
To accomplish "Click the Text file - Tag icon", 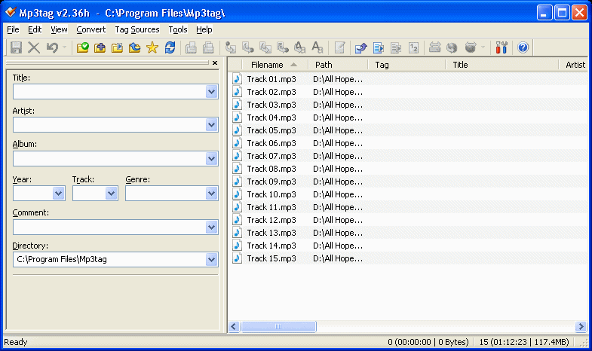I will [x=282, y=47].
